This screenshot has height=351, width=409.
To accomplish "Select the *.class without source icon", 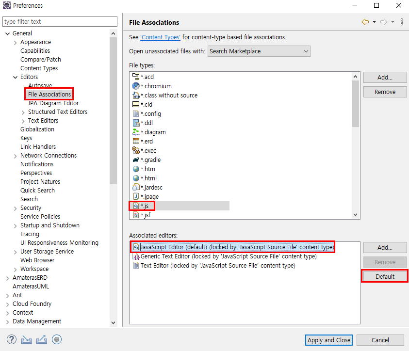I will coord(136,95).
